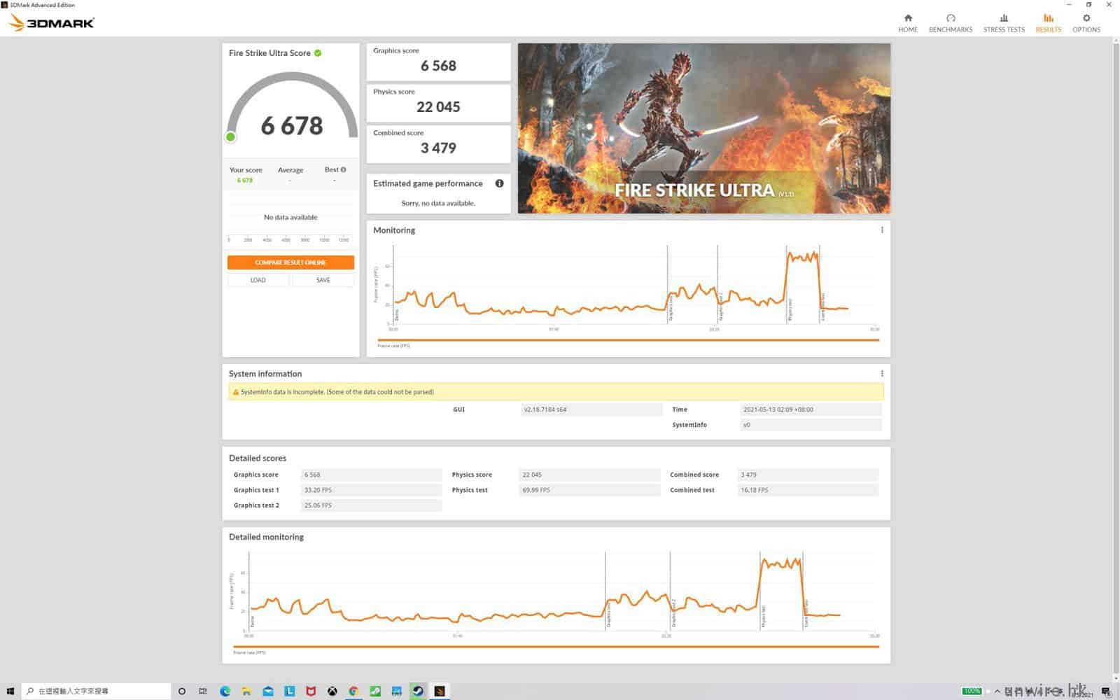
Task: Switch to the Results tab
Action: (1048, 22)
